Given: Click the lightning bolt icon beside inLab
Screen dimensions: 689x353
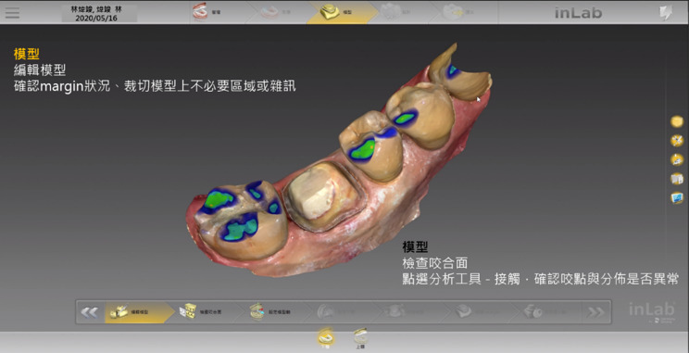Looking at the screenshot, I should point(666,13).
